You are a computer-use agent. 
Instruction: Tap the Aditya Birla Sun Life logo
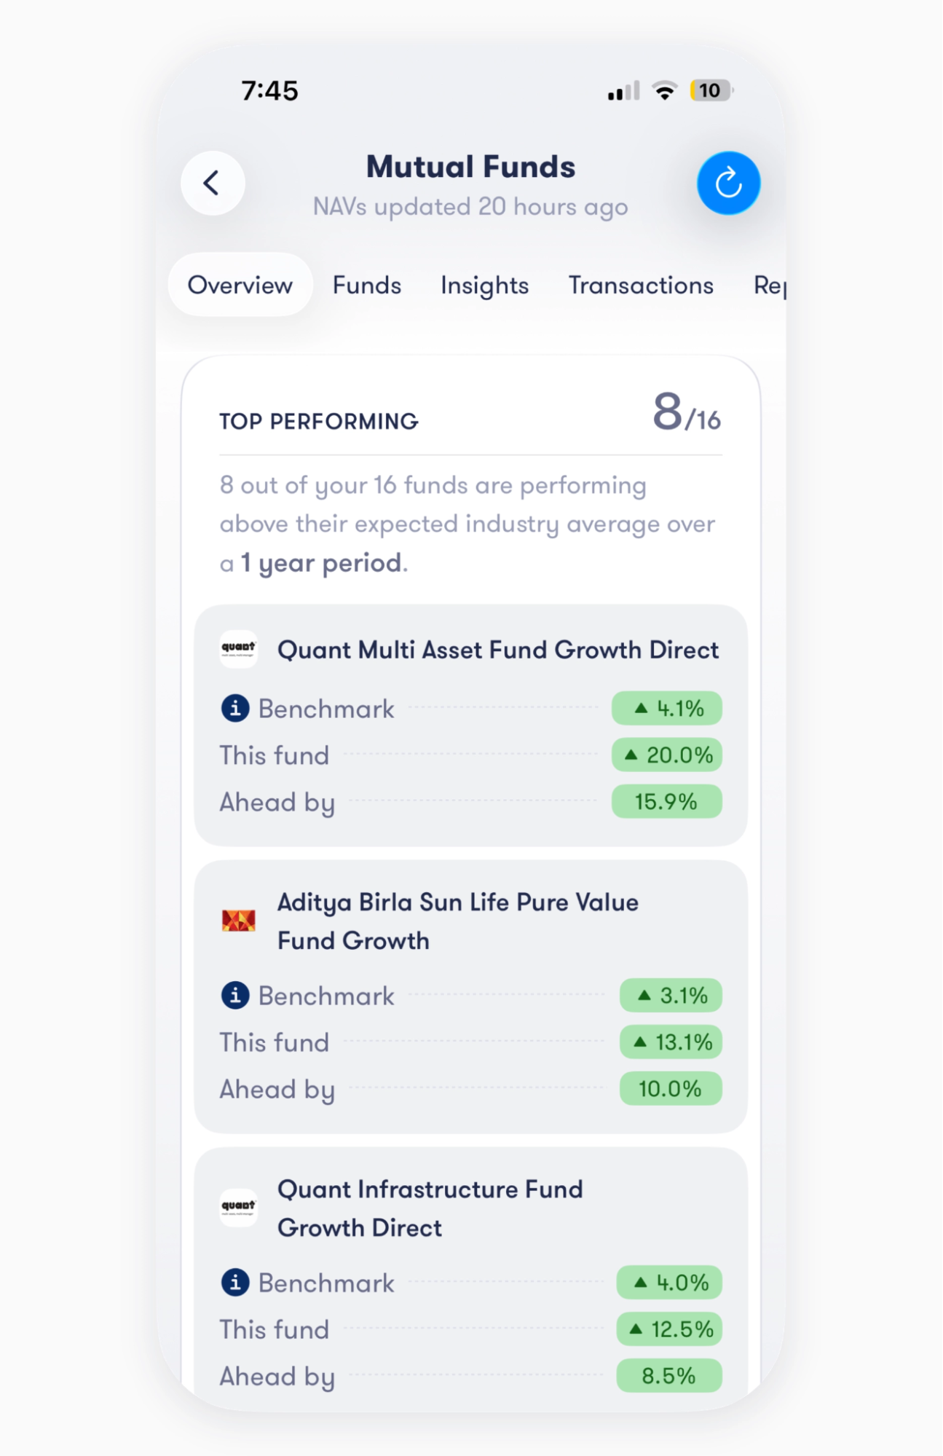point(238,921)
